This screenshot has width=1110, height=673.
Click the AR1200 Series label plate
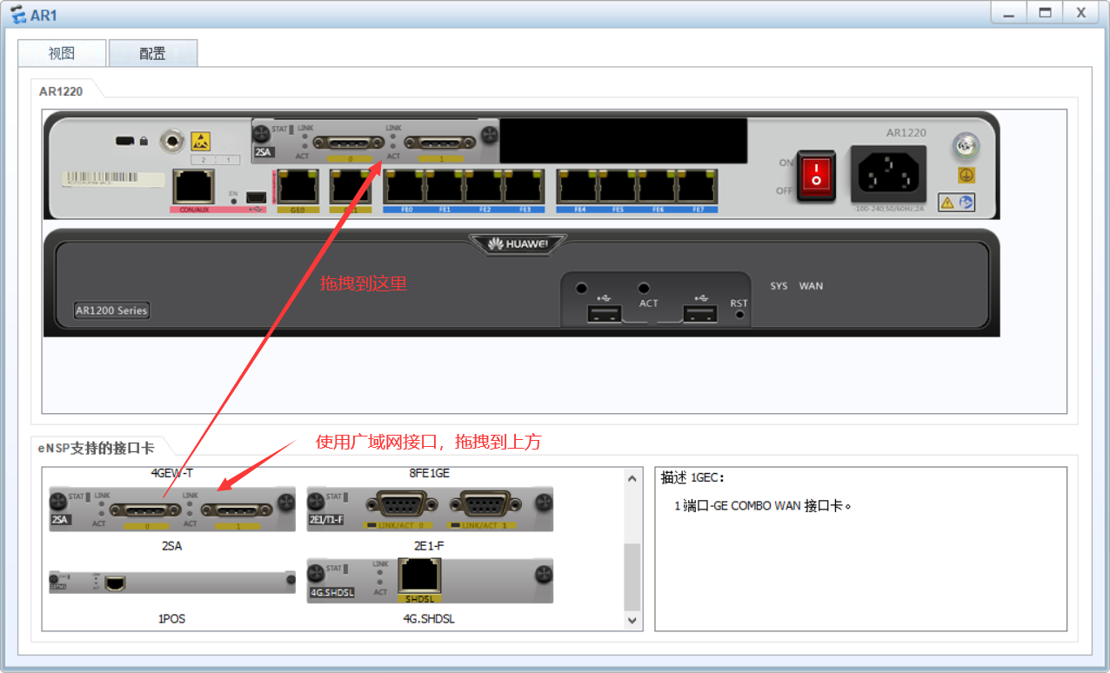[111, 310]
